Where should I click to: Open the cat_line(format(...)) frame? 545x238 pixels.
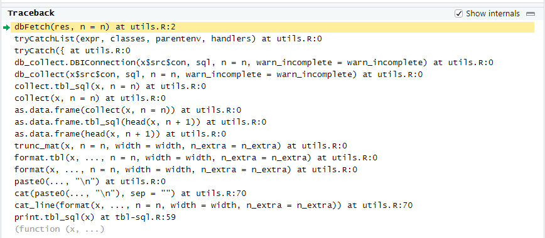[213, 205]
